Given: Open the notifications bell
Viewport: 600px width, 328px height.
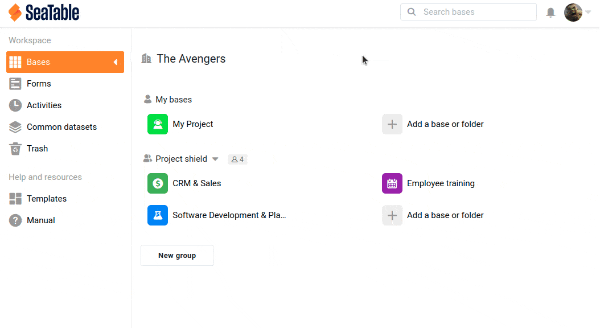Looking at the screenshot, I should 550,13.
